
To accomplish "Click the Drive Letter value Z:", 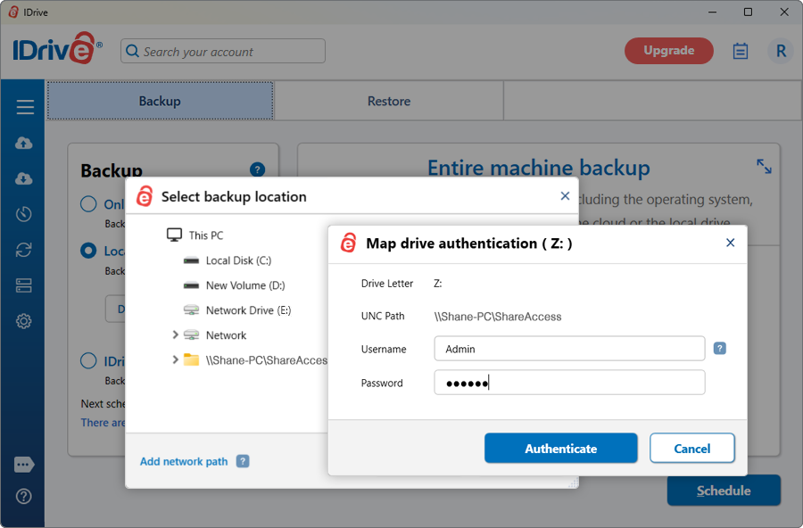I will [438, 284].
